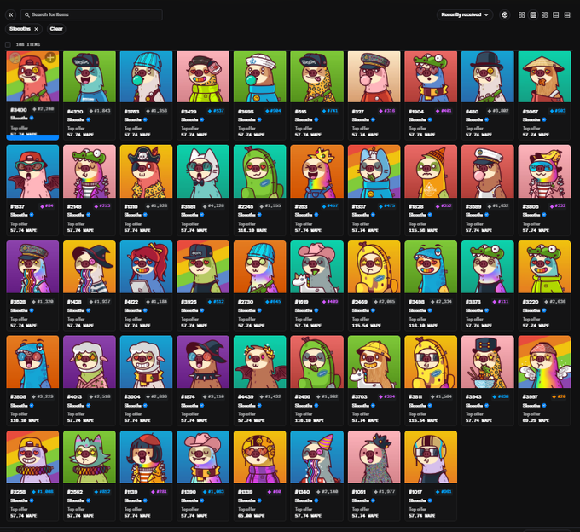Click verified checkmark on card #4013
This screenshot has height=532, width=580.
89,405
